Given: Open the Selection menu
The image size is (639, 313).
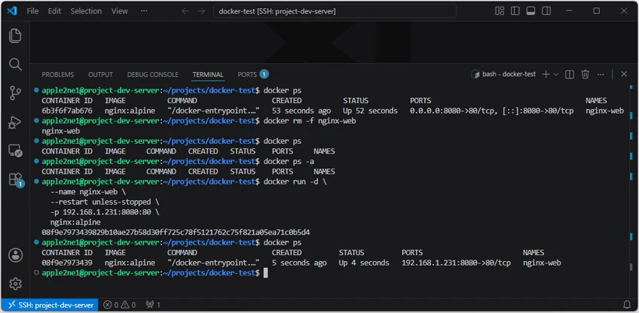Looking at the screenshot, I should (86, 11).
